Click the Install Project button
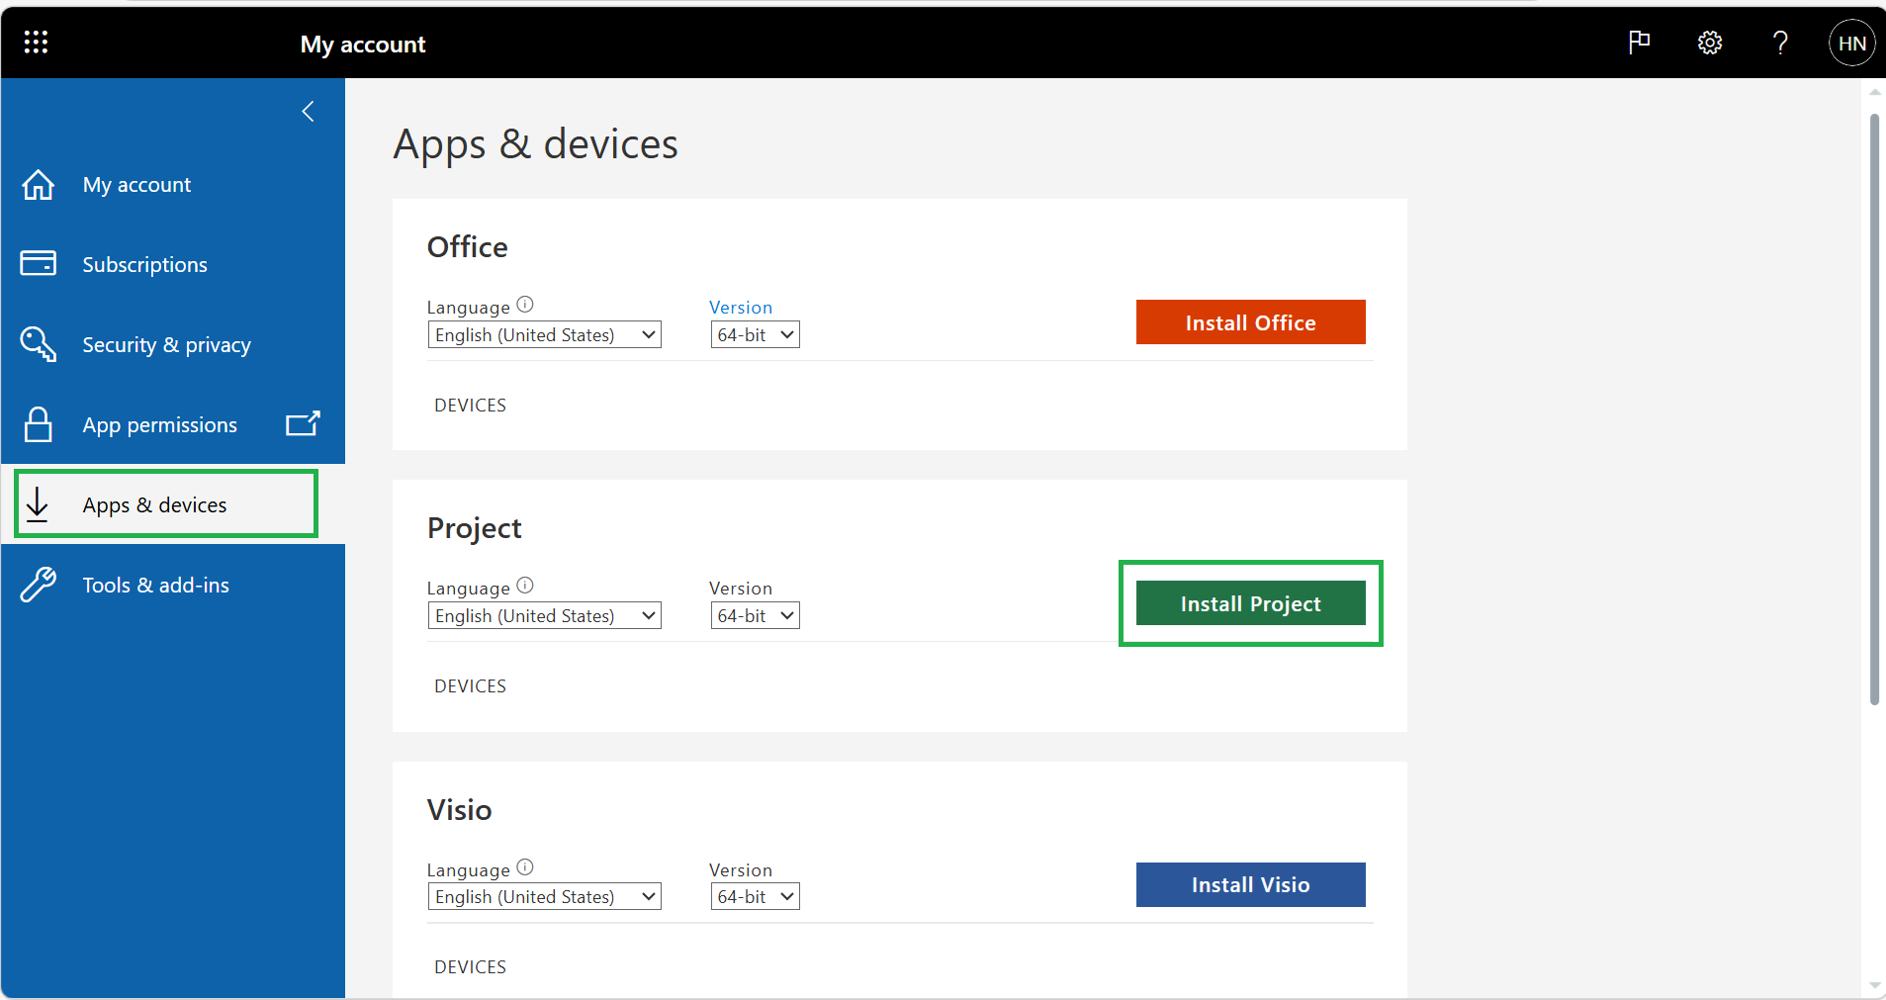This screenshot has height=1000, width=1886. click(1250, 603)
